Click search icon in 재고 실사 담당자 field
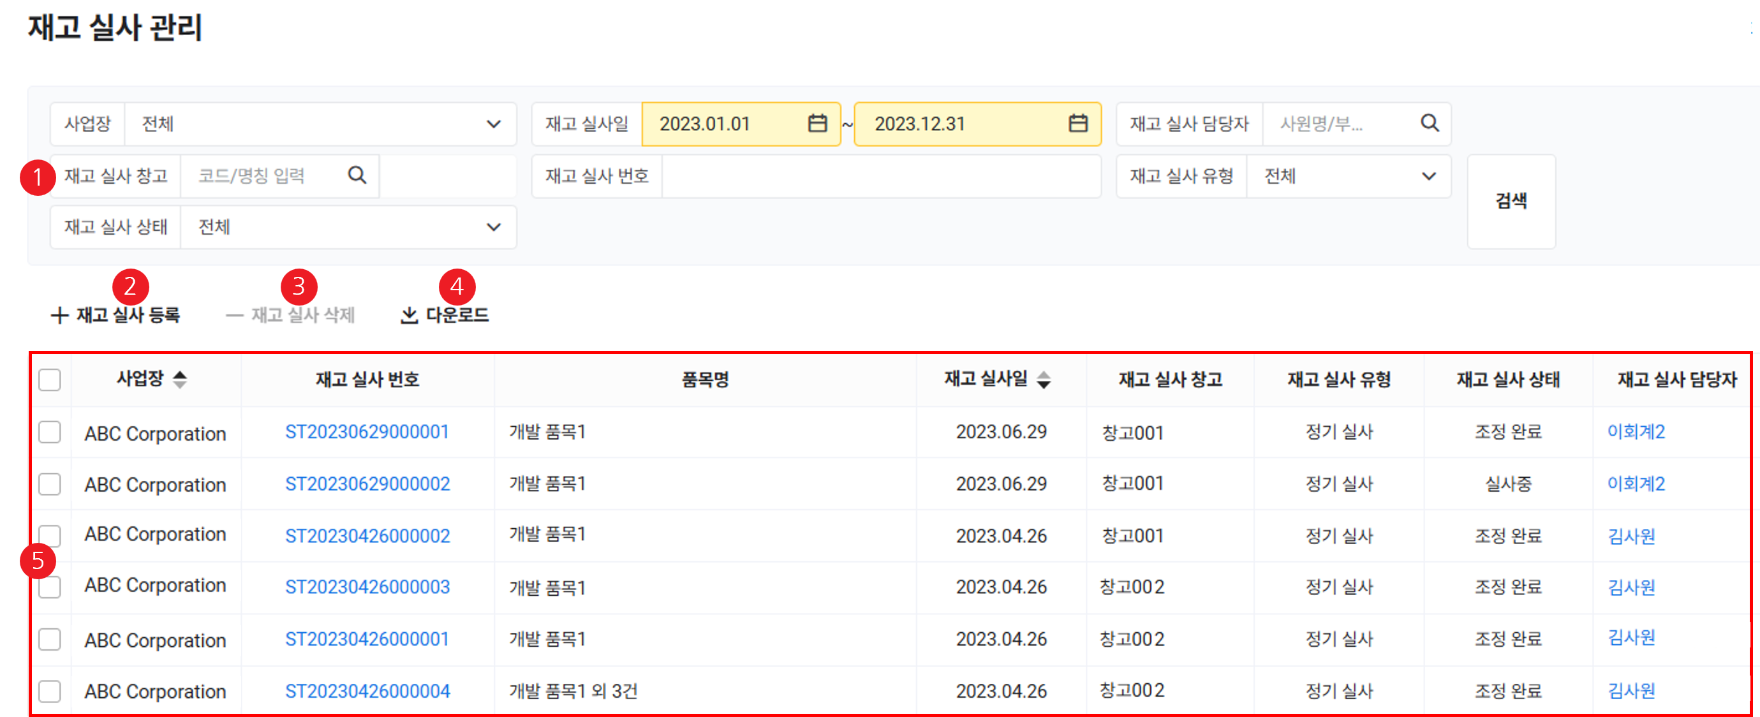The width and height of the screenshot is (1760, 717). pyautogui.click(x=1430, y=123)
